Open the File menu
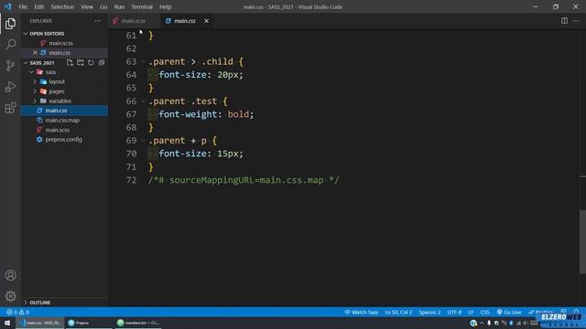The height and width of the screenshot is (329, 586). 23,6
